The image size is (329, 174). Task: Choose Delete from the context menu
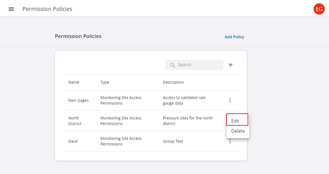click(238, 131)
